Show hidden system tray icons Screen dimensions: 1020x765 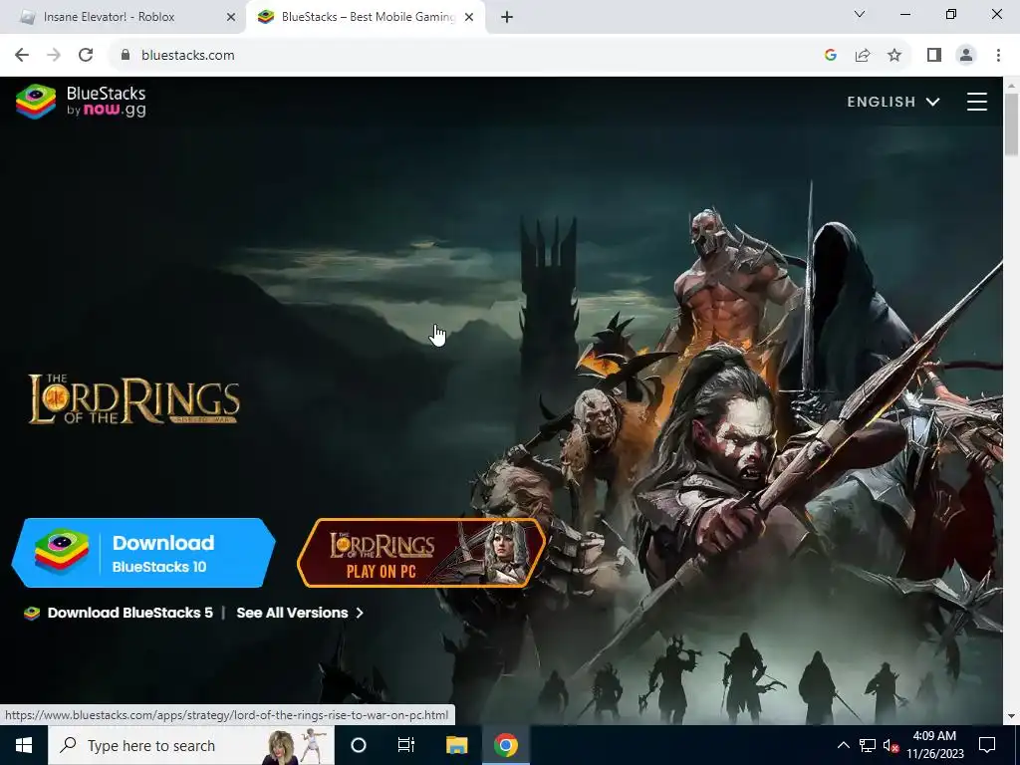[x=843, y=745]
